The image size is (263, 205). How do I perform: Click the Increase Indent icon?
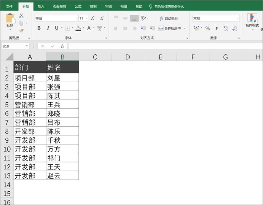152,28
